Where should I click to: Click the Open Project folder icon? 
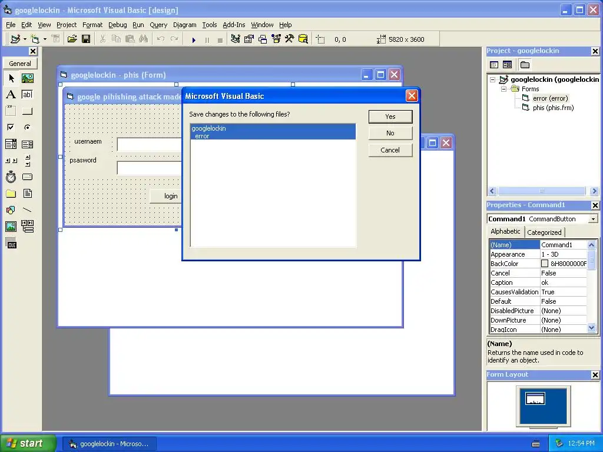72,39
